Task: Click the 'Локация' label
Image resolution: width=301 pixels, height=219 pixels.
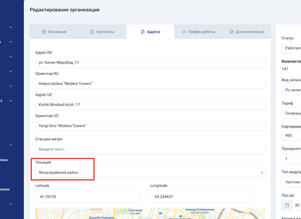Action: point(43,162)
